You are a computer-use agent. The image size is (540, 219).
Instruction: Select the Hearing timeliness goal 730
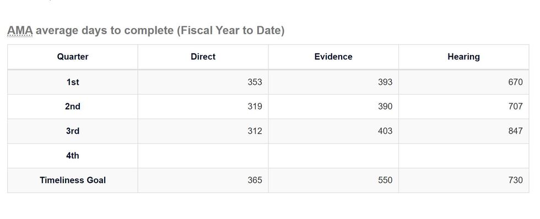pos(516,180)
